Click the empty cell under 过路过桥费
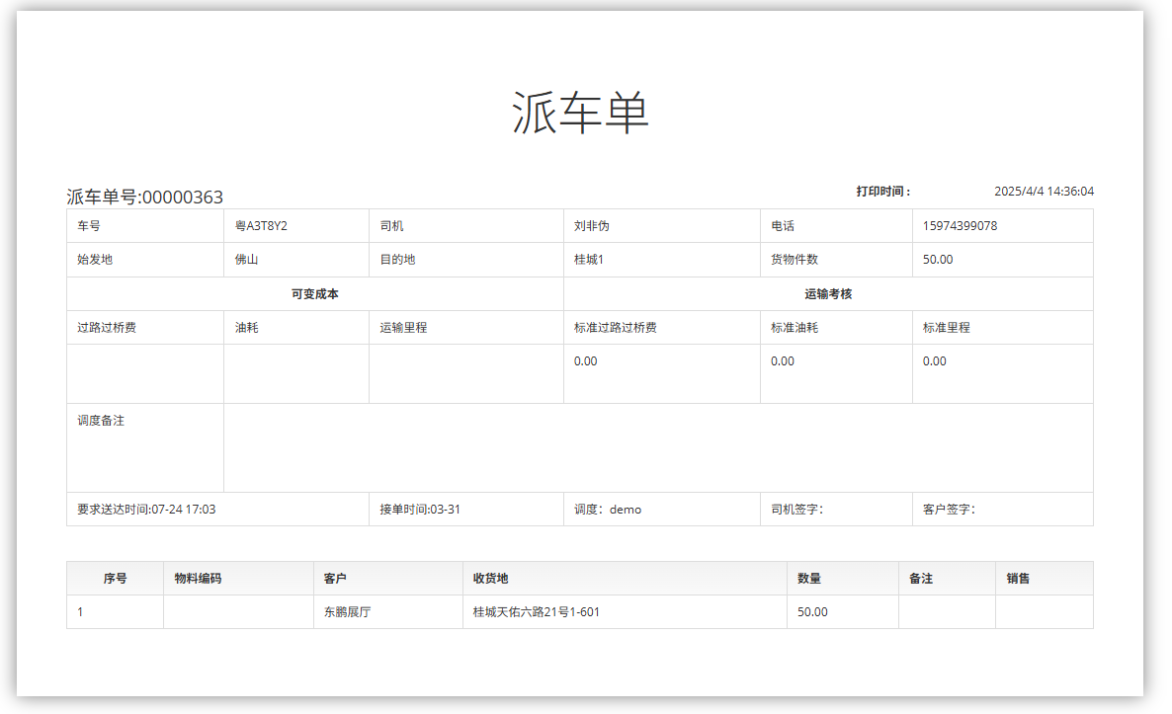1172x714 pixels. click(145, 373)
